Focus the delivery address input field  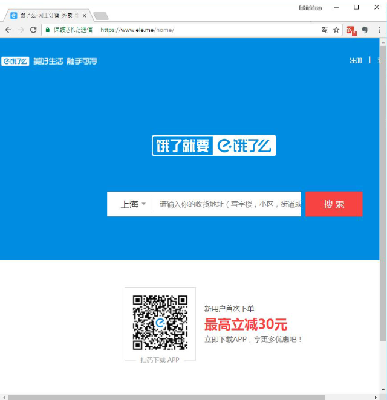(227, 204)
